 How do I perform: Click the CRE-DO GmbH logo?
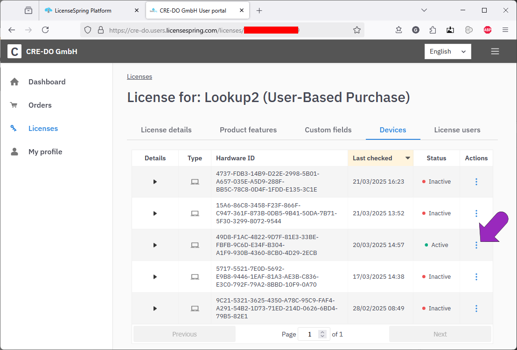tap(14, 51)
